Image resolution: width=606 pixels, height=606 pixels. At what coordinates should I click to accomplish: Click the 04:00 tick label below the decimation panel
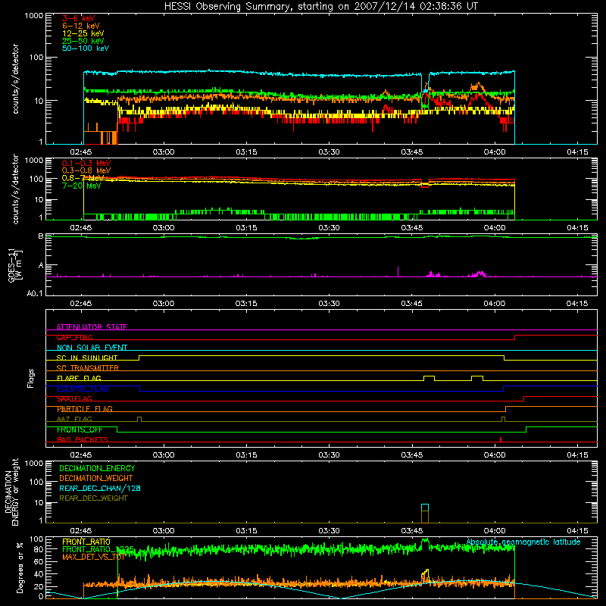tap(495, 531)
